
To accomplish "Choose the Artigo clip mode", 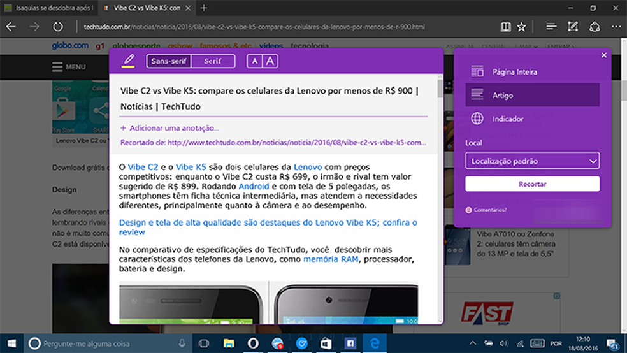I will tap(532, 95).
